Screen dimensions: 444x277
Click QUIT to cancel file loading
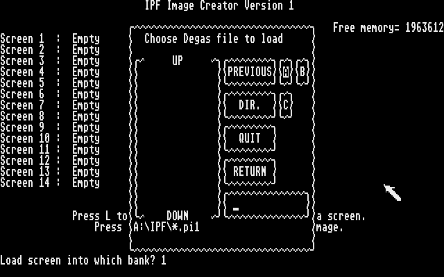coord(250,138)
